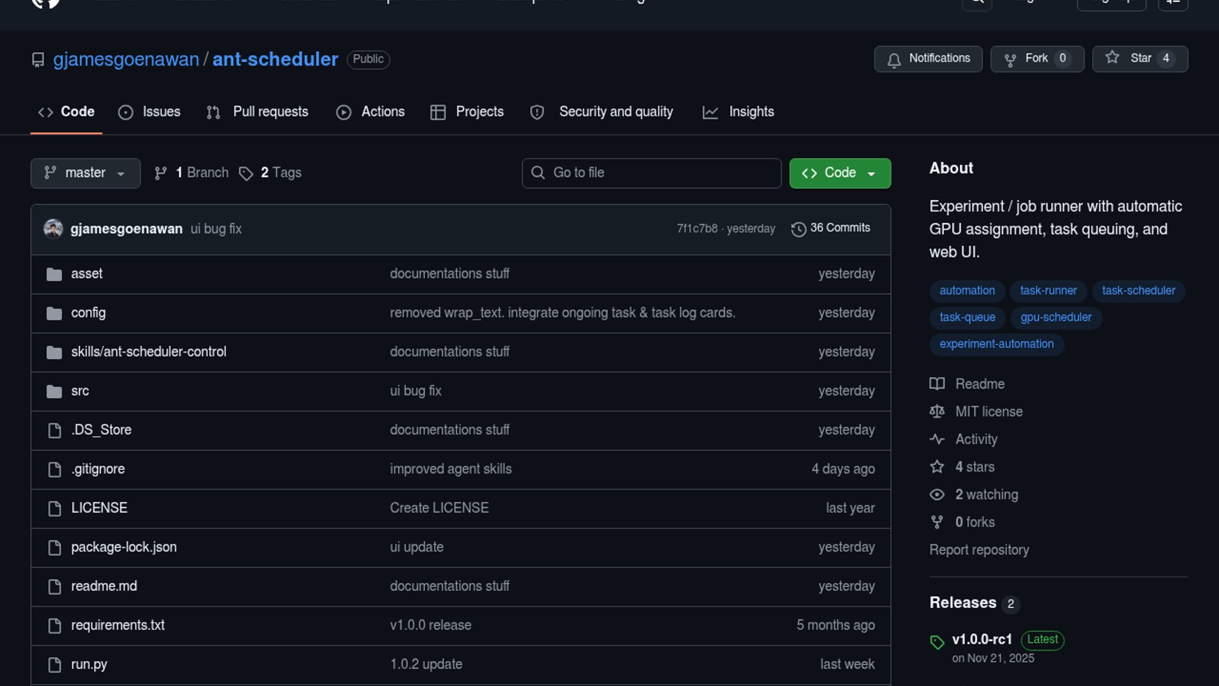Click the src folder icon
Image resolution: width=1219 pixels, height=686 pixels.
pos(54,391)
